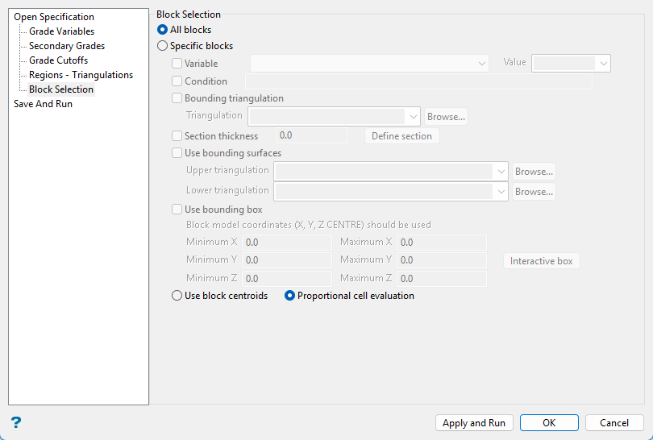Switch to the Grade Cutoffs page
The image size is (653, 440).
(x=58, y=60)
